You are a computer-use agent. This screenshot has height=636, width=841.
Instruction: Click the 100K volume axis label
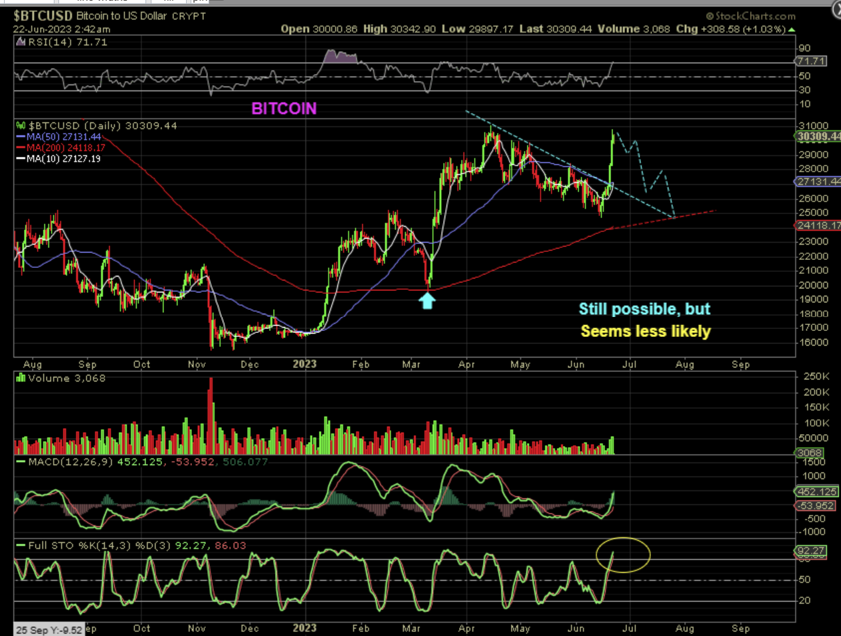[x=816, y=423]
